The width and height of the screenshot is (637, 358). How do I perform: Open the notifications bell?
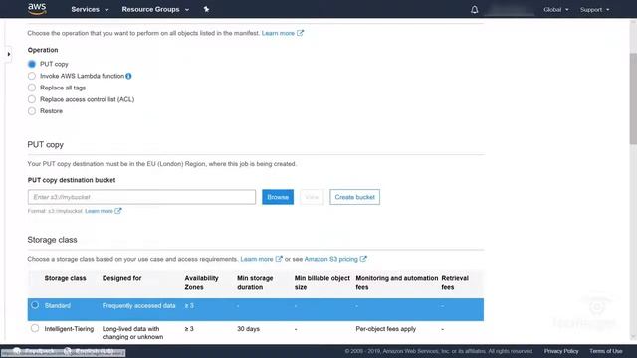(474, 9)
